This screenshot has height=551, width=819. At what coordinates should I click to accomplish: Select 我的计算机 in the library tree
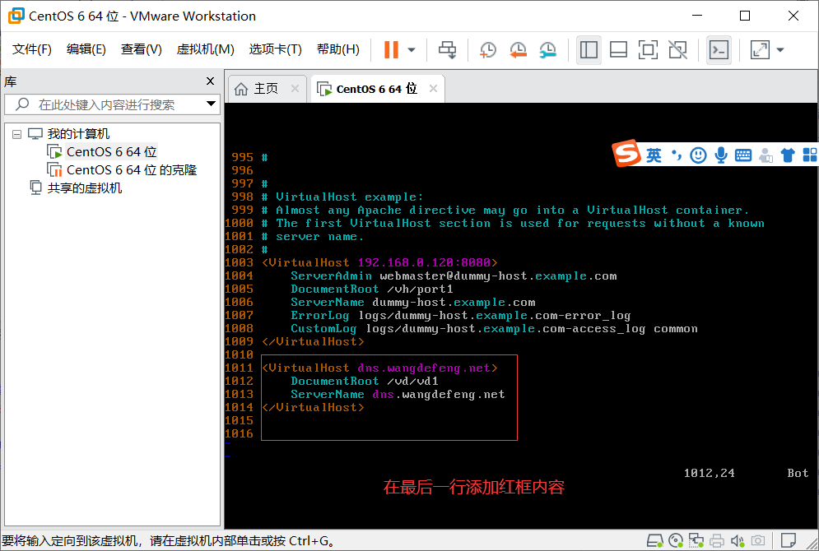pyautogui.click(x=78, y=134)
